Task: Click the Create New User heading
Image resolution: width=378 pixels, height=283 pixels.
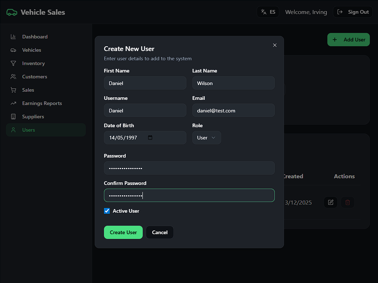Action: tap(129, 49)
